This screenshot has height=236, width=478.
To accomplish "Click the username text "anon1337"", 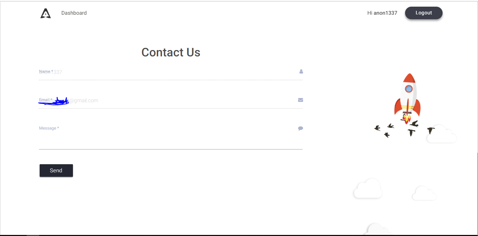I will pyautogui.click(x=385, y=13).
